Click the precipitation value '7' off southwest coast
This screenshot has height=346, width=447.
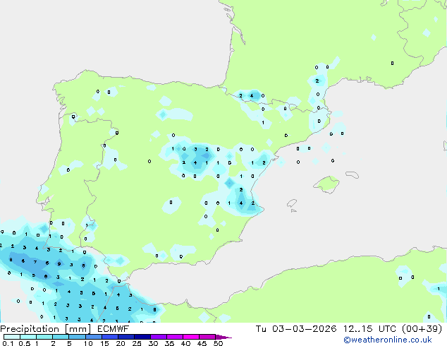(x=35, y=262)
